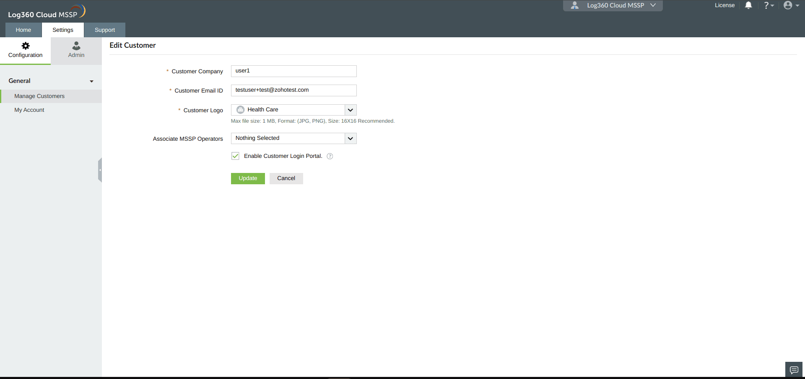The width and height of the screenshot is (805, 379).
Task: Expand the Associate MSSP Operators dropdown
Action: pos(351,138)
